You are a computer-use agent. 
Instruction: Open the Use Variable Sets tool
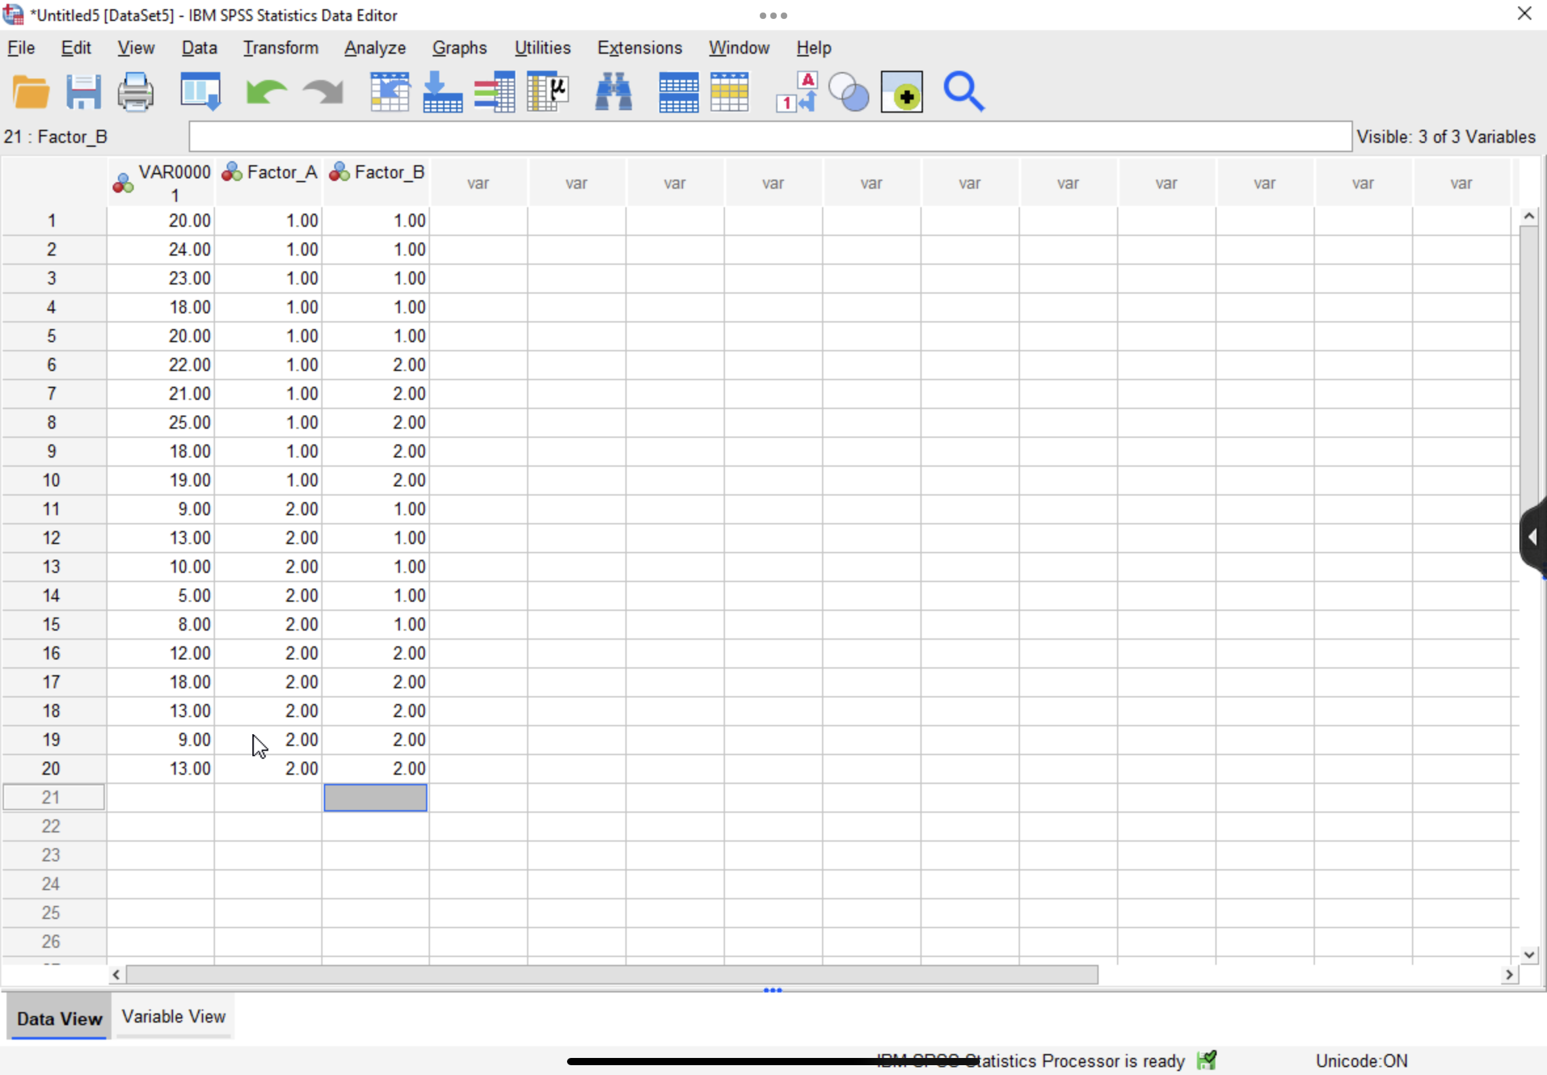coord(848,92)
